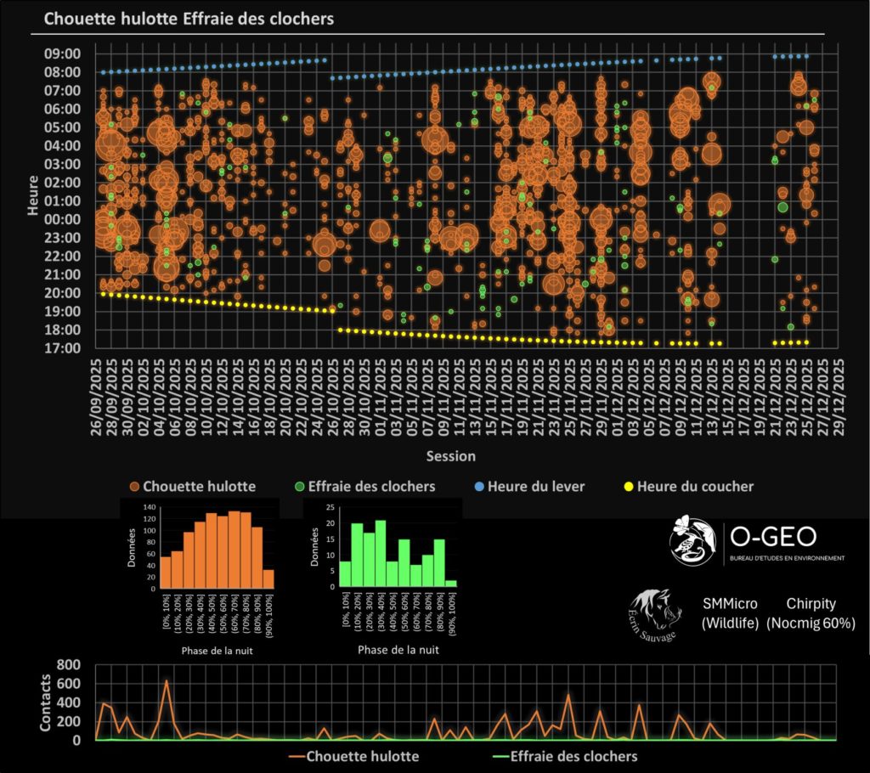Select the shortest rightmost orange histogram bar
This screenshot has width=870, height=773.
point(268,578)
